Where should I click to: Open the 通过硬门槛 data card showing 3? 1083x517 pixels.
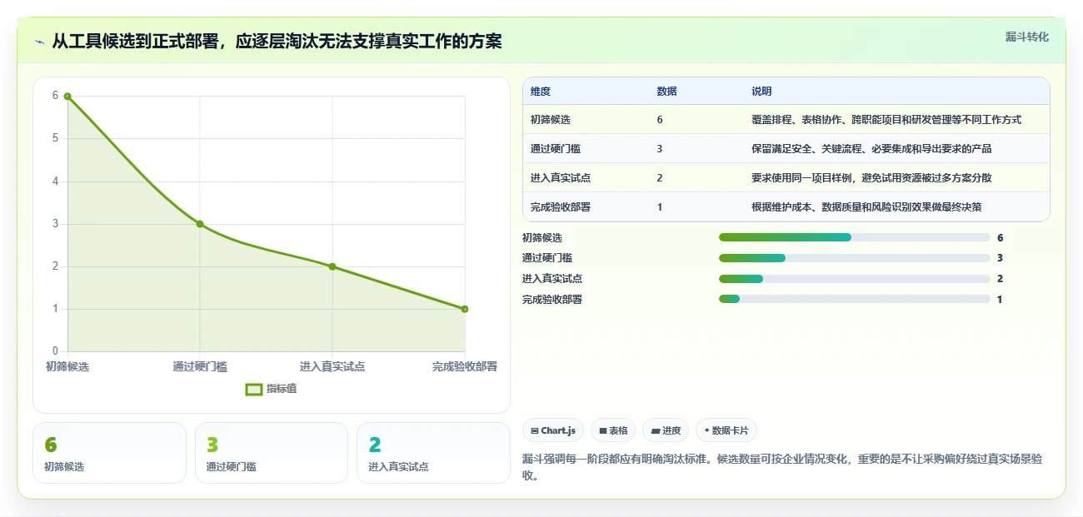click(271, 453)
